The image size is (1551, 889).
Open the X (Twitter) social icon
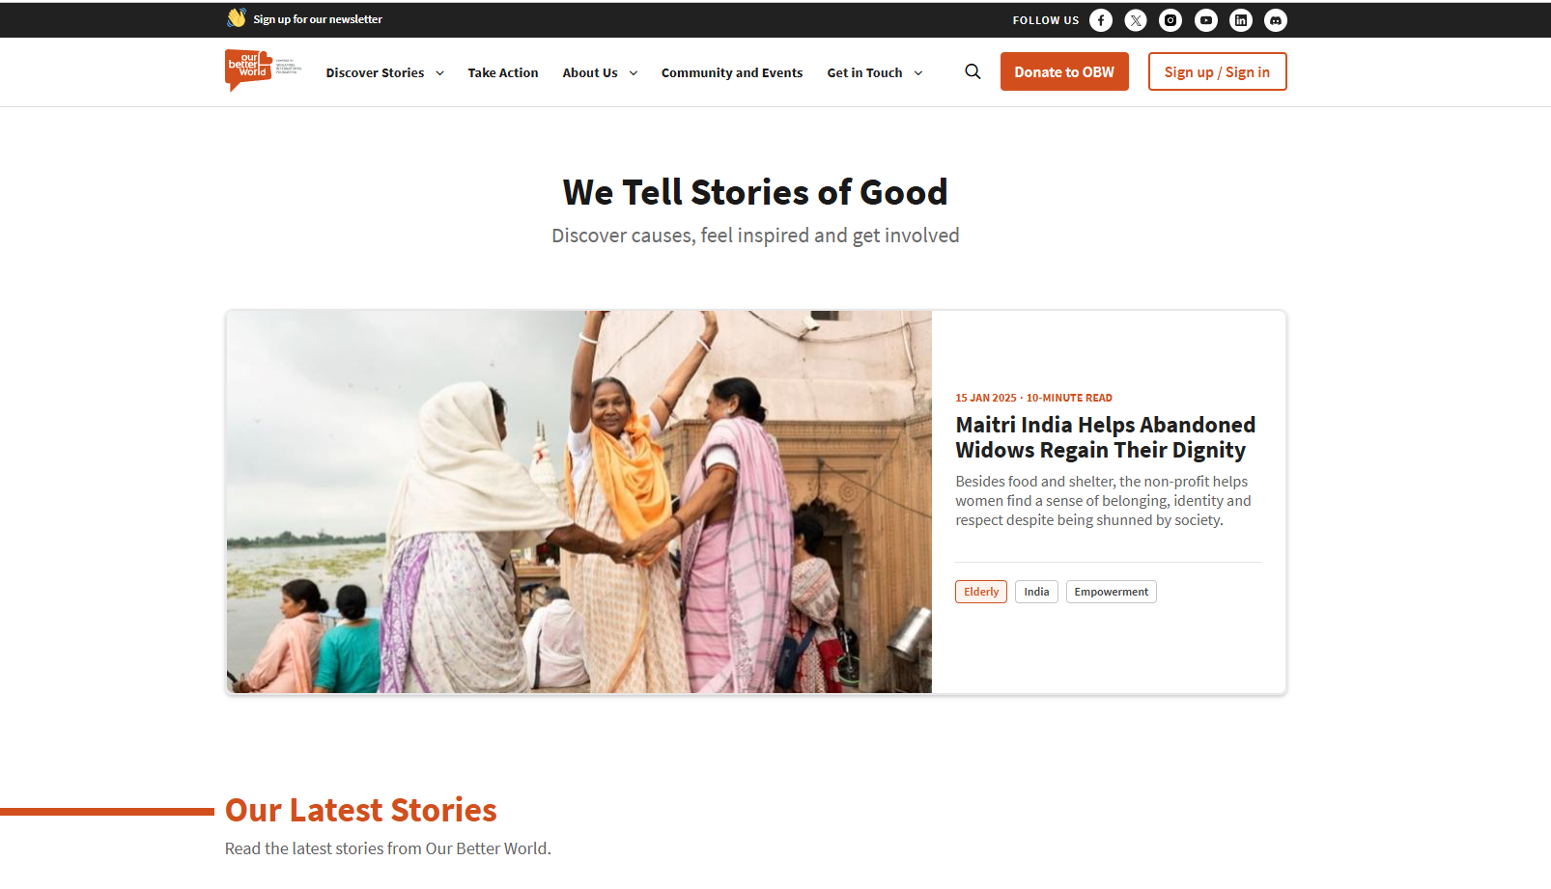[x=1136, y=20]
